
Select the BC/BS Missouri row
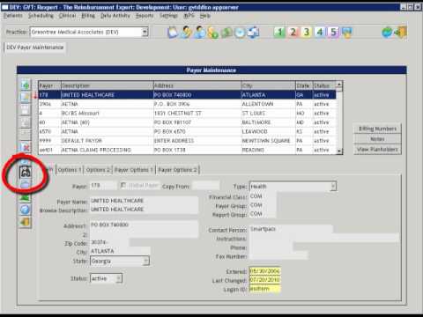coord(187,114)
